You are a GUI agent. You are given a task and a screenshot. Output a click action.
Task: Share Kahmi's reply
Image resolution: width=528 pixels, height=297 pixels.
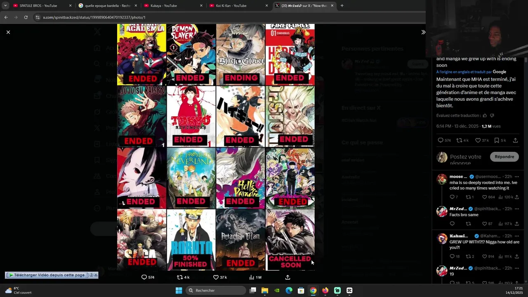pyautogui.click(x=516, y=257)
